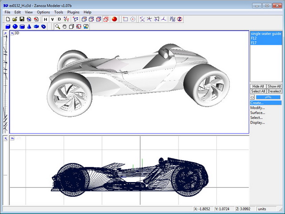Click the blue quad with arrow icon
This screenshot has height=214, width=285.
coord(156,19)
